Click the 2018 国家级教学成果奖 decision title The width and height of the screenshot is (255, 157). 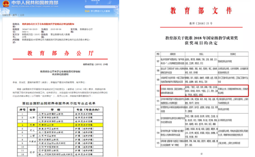202,40
